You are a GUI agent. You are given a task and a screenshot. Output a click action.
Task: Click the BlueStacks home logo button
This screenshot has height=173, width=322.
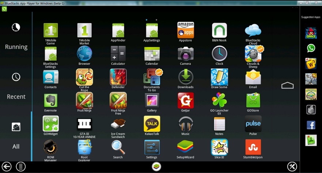(x=156, y=166)
